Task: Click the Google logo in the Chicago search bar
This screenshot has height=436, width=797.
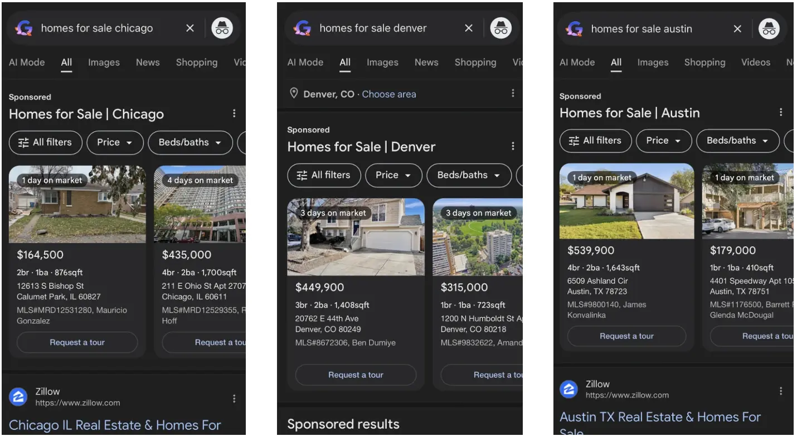Action: pos(23,28)
